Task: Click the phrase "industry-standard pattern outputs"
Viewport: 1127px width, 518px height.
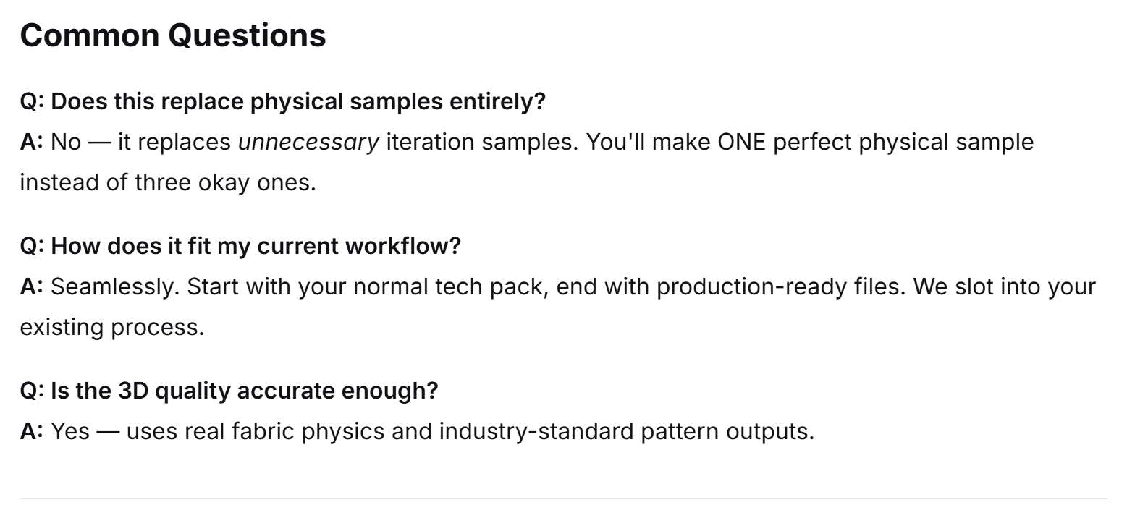Action: tap(626, 431)
